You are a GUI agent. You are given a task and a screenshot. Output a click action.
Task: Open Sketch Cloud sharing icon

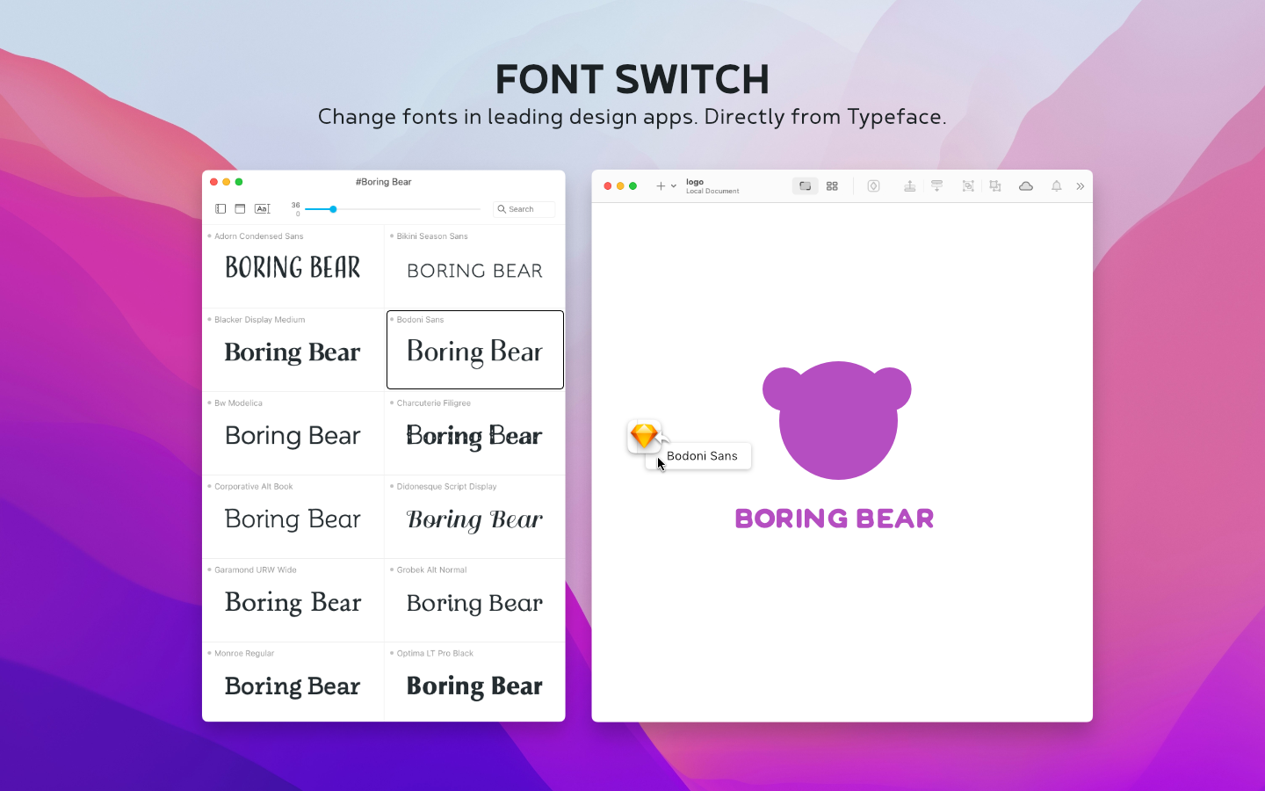1025,185
